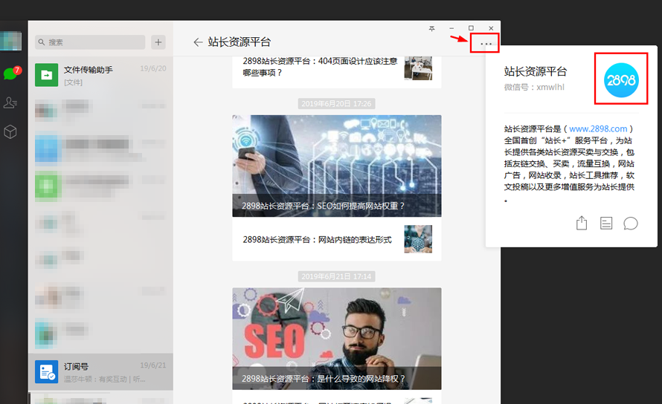Open article SEO如何提高网站权重

pyautogui.click(x=336, y=166)
